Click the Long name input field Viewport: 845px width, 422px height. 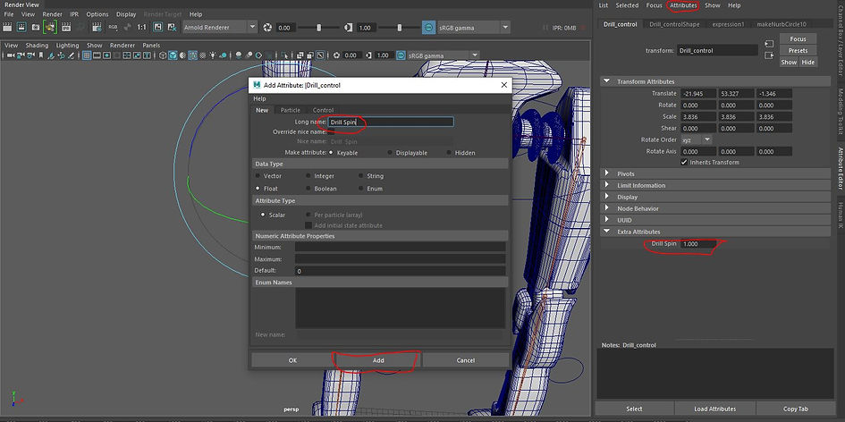tap(391, 122)
